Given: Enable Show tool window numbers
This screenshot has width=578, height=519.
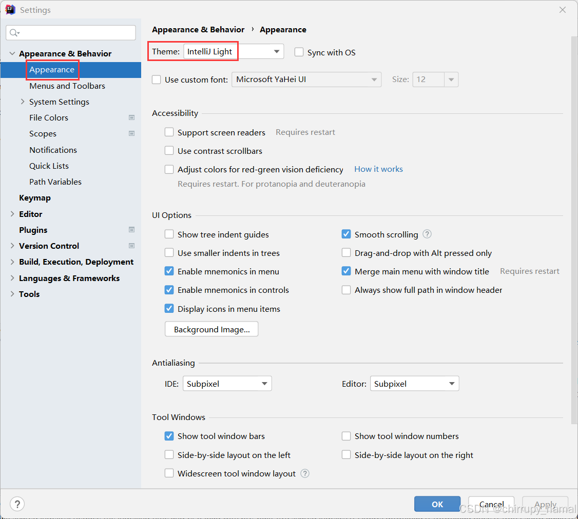Looking at the screenshot, I should click(346, 436).
